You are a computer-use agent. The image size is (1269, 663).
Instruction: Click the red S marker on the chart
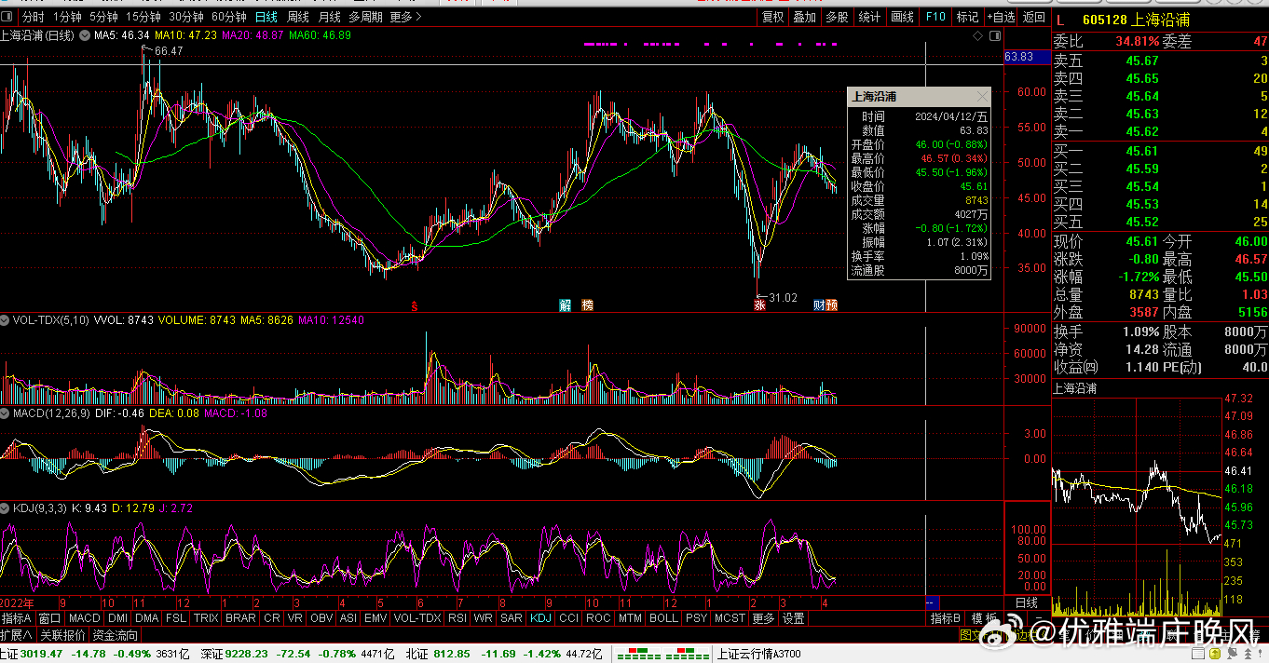click(x=415, y=305)
